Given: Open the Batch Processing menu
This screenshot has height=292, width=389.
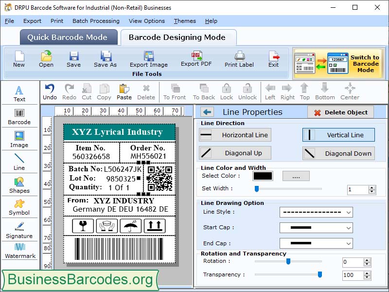Looking at the screenshot, I should [x=96, y=21].
